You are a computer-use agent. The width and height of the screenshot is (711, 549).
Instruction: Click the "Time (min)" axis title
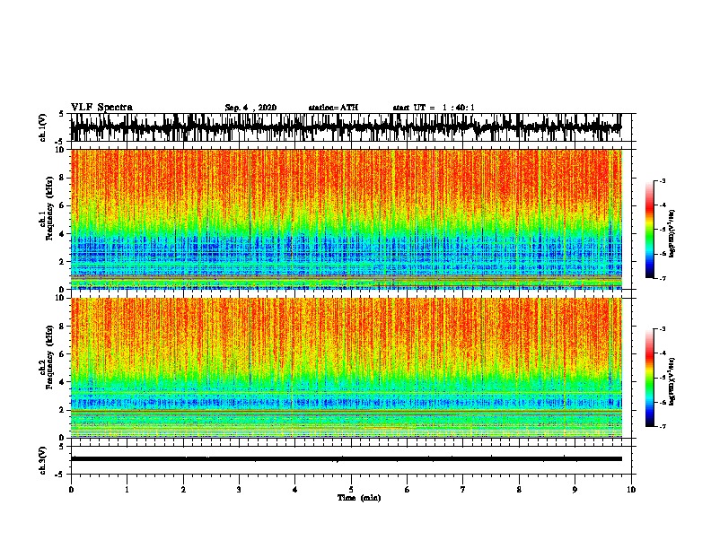pyautogui.click(x=359, y=498)
